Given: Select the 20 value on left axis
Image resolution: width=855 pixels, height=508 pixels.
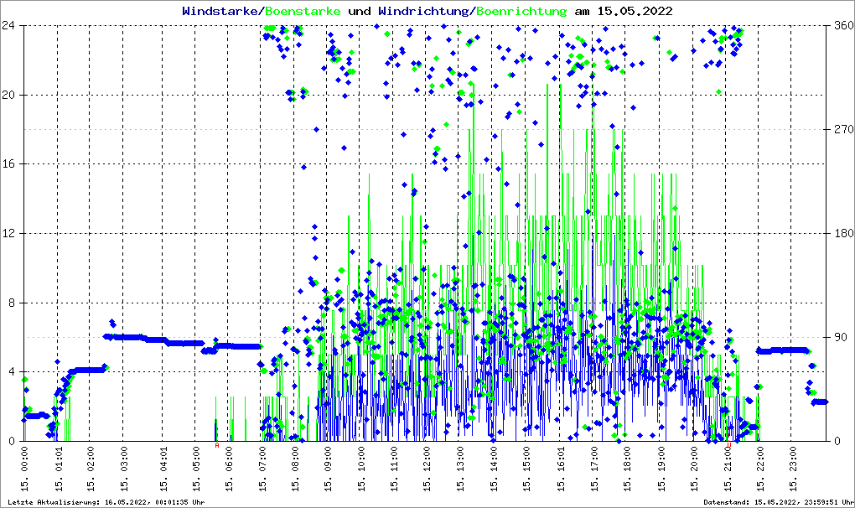Looking at the screenshot, I should (x=10, y=95).
